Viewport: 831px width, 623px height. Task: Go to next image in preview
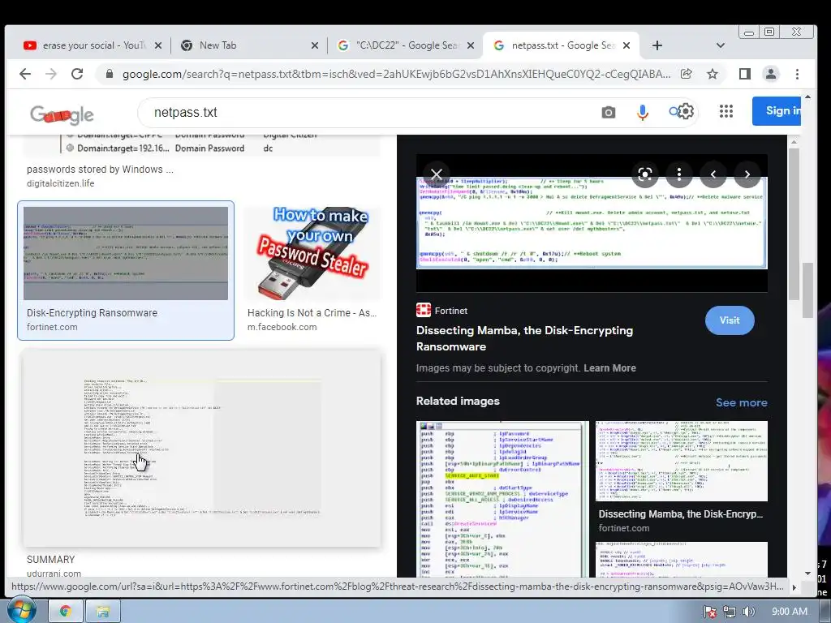point(747,174)
